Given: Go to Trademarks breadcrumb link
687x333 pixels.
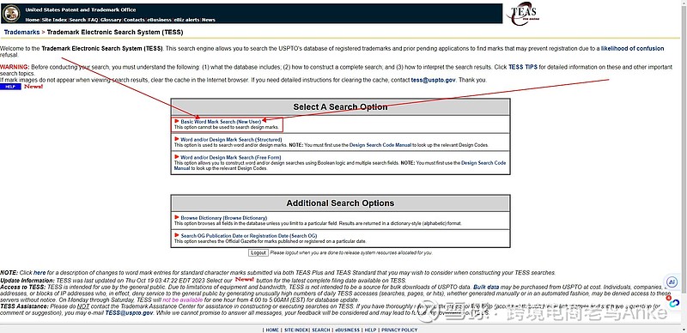Looking at the screenshot, I should 22,33.
